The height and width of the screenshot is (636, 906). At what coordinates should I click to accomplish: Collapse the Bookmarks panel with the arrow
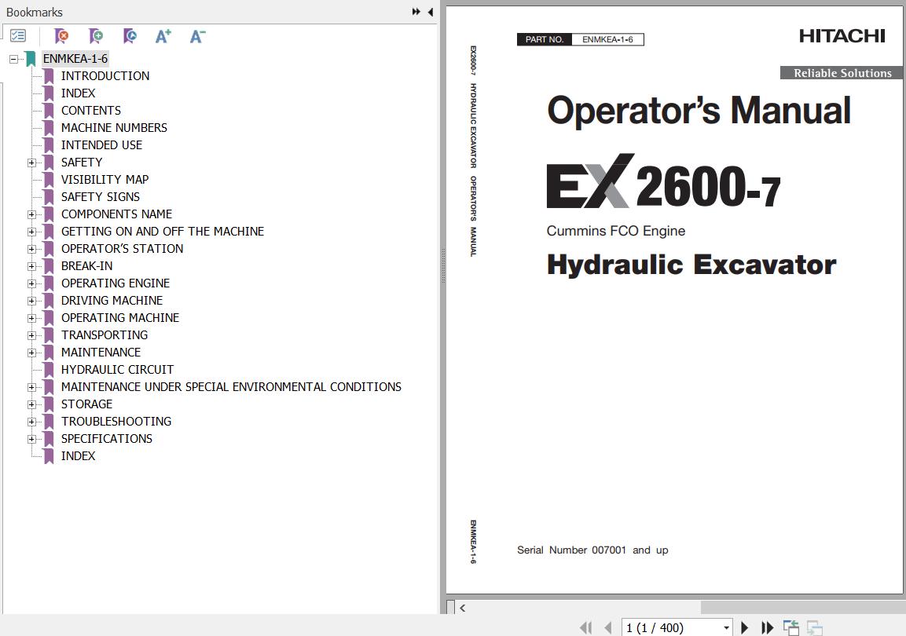coord(430,12)
